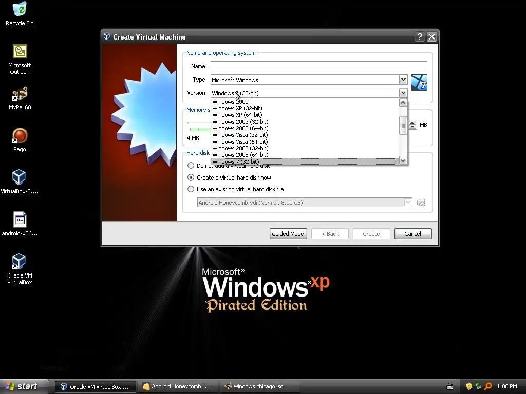This screenshot has width=526, height=394.
Task: Choose highlighted Windows 7 (32-bit) list entry
Action: click(305, 162)
